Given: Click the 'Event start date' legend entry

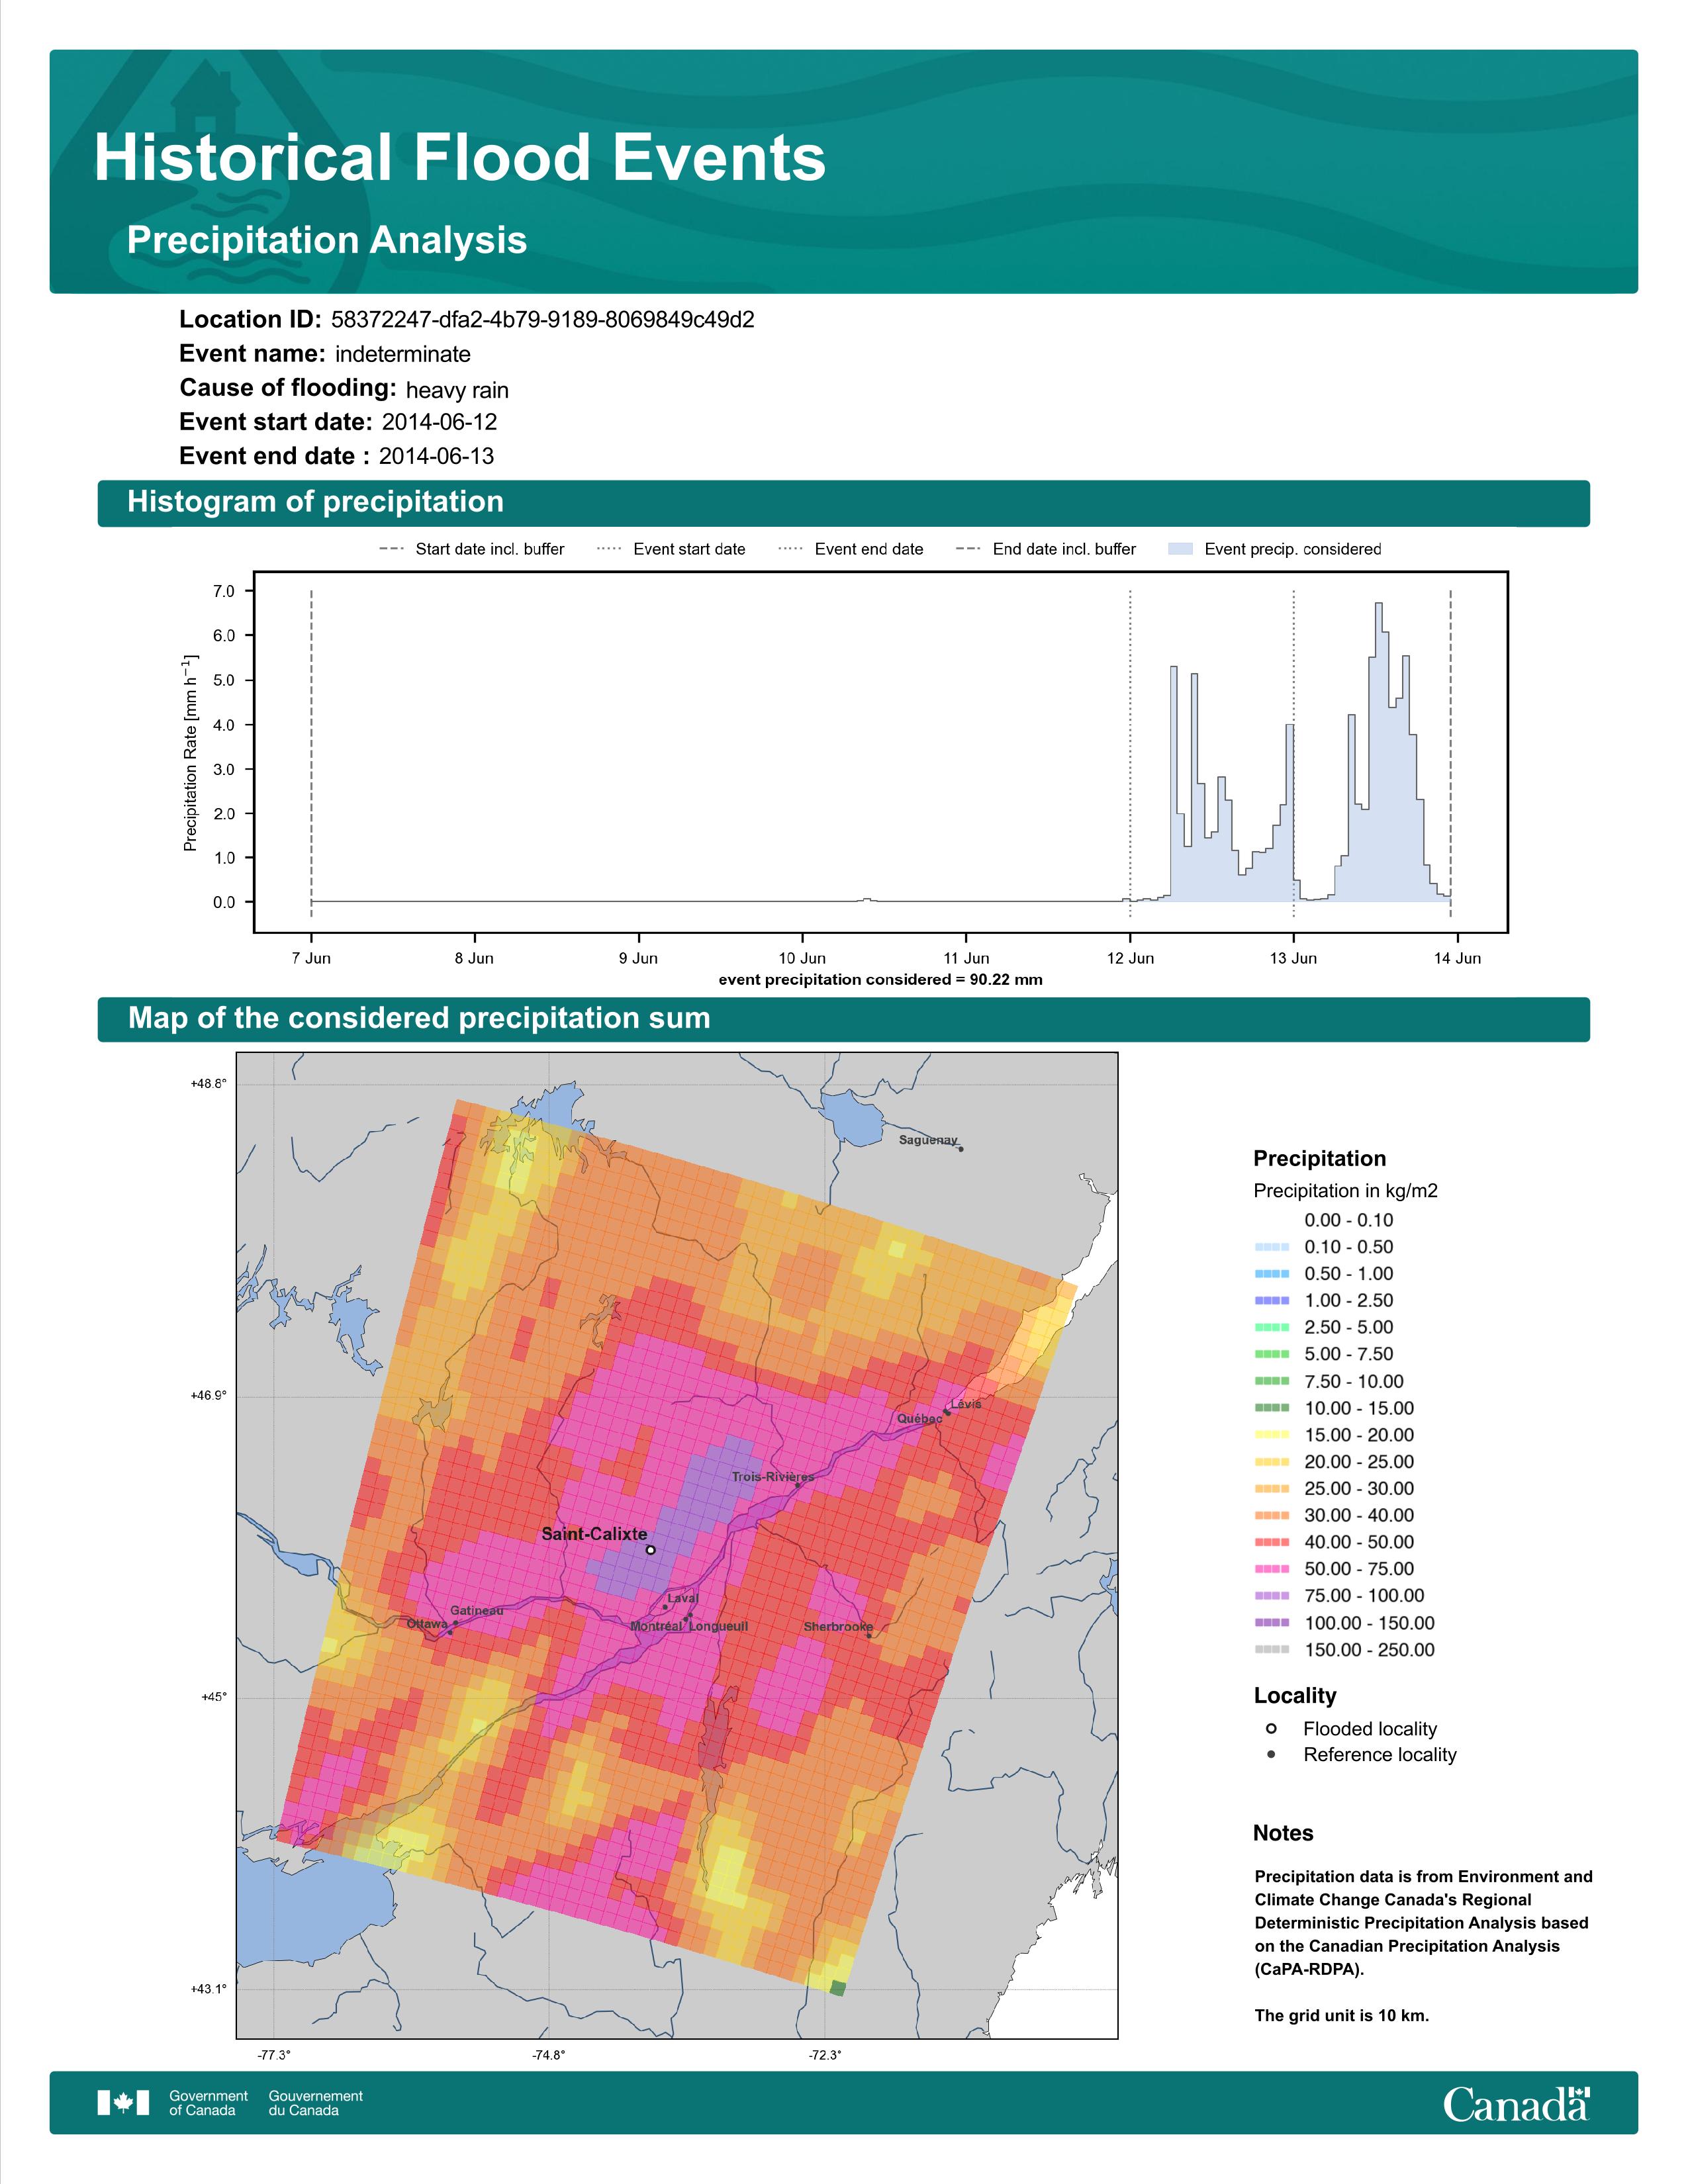Looking at the screenshot, I should pos(671,549).
